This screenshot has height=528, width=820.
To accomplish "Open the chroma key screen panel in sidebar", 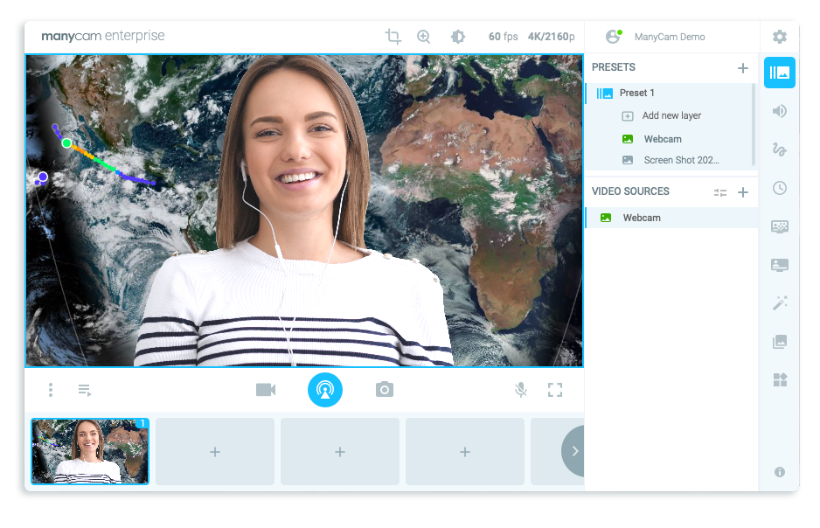I will (779, 265).
